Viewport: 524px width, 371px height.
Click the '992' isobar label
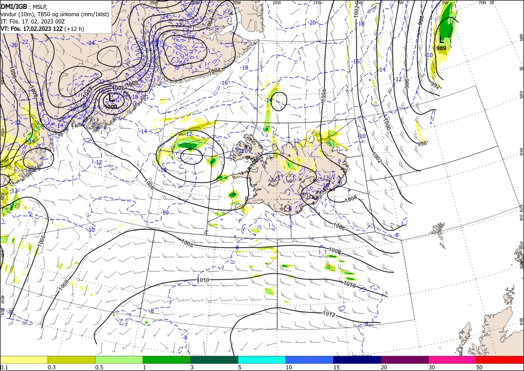click(435, 85)
